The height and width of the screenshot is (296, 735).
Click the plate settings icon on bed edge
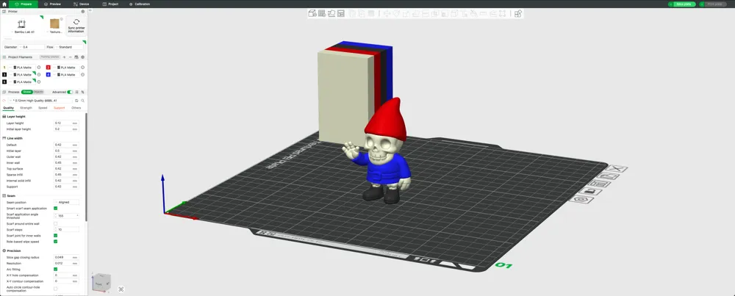[581, 199]
